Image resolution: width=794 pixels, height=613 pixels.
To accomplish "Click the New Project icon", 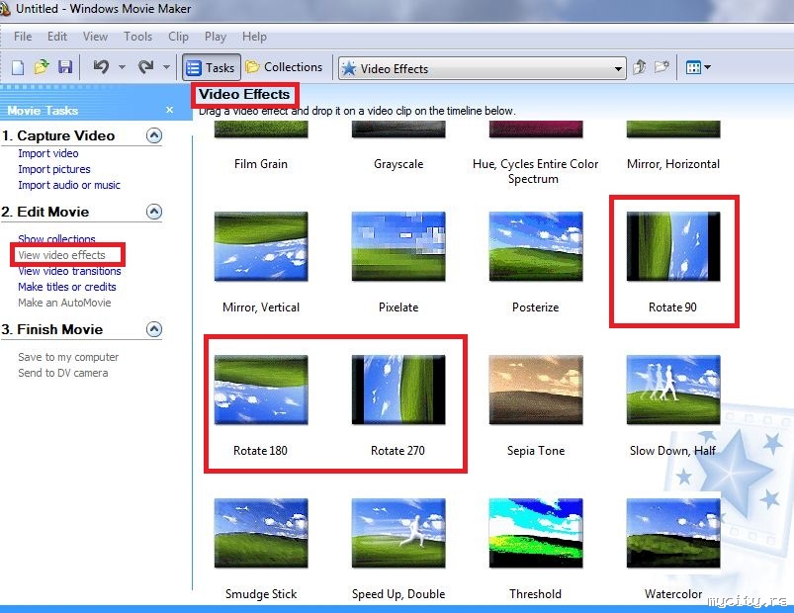I will 18,67.
